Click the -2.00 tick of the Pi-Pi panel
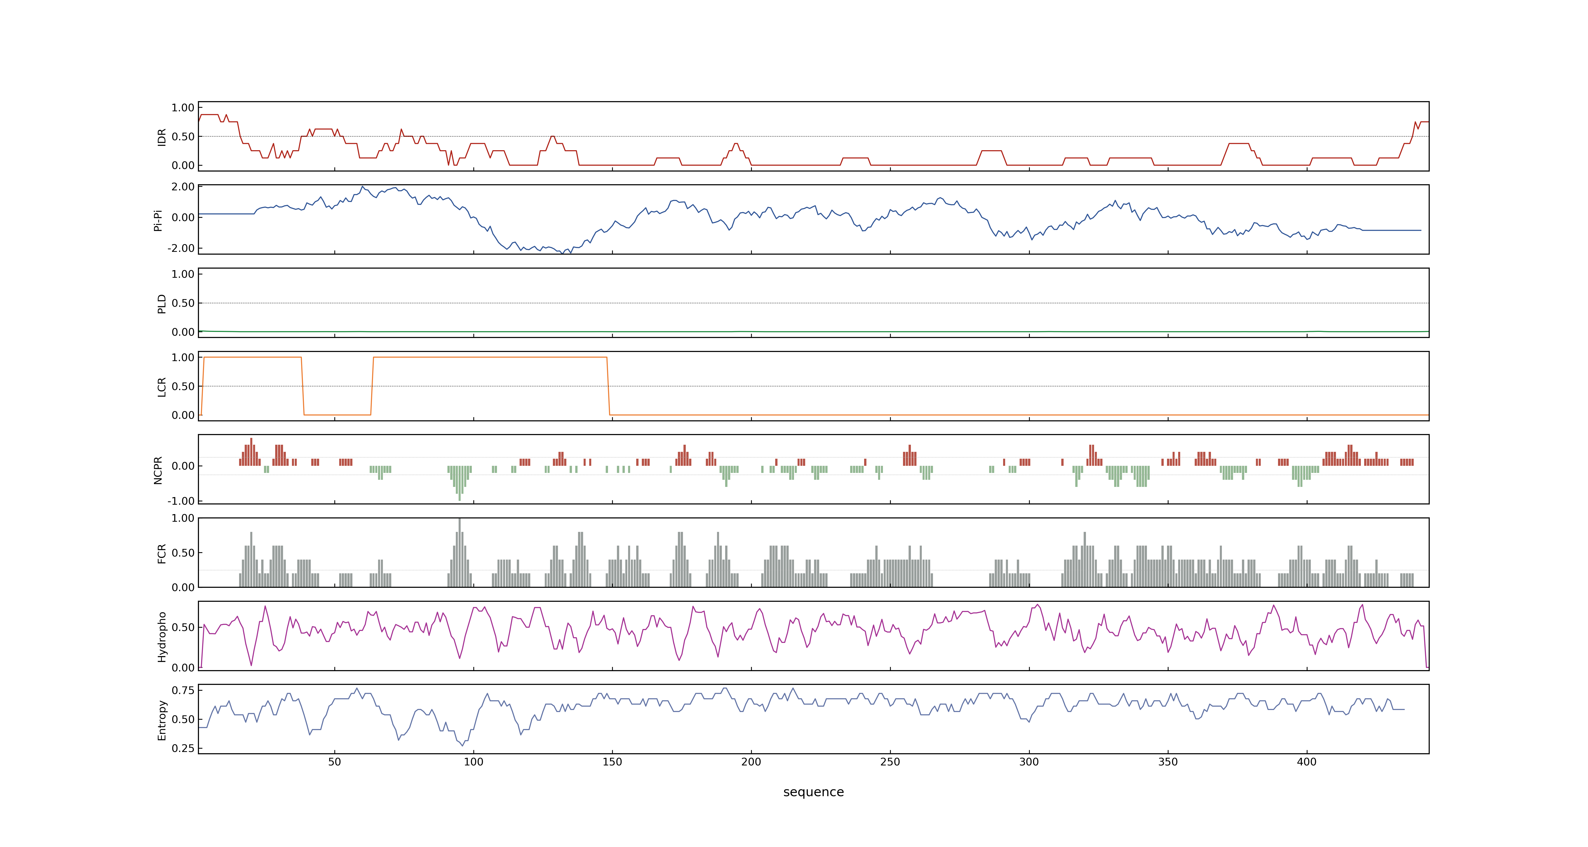This screenshot has width=1588, height=847. 181,249
